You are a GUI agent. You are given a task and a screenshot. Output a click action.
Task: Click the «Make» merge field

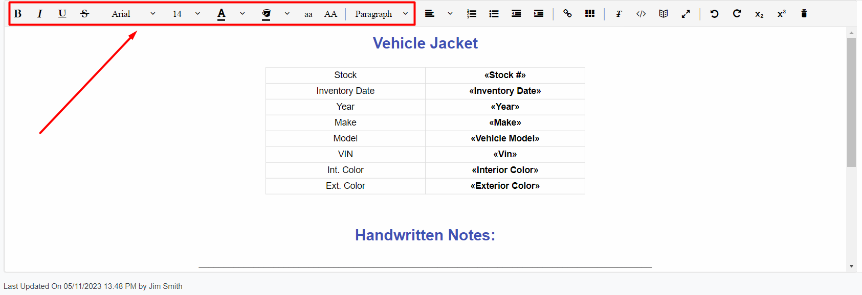[505, 122]
